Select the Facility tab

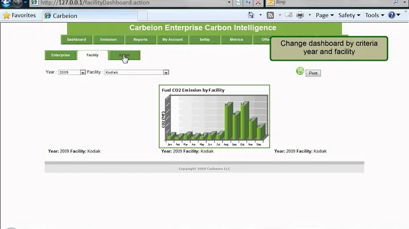(93, 55)
